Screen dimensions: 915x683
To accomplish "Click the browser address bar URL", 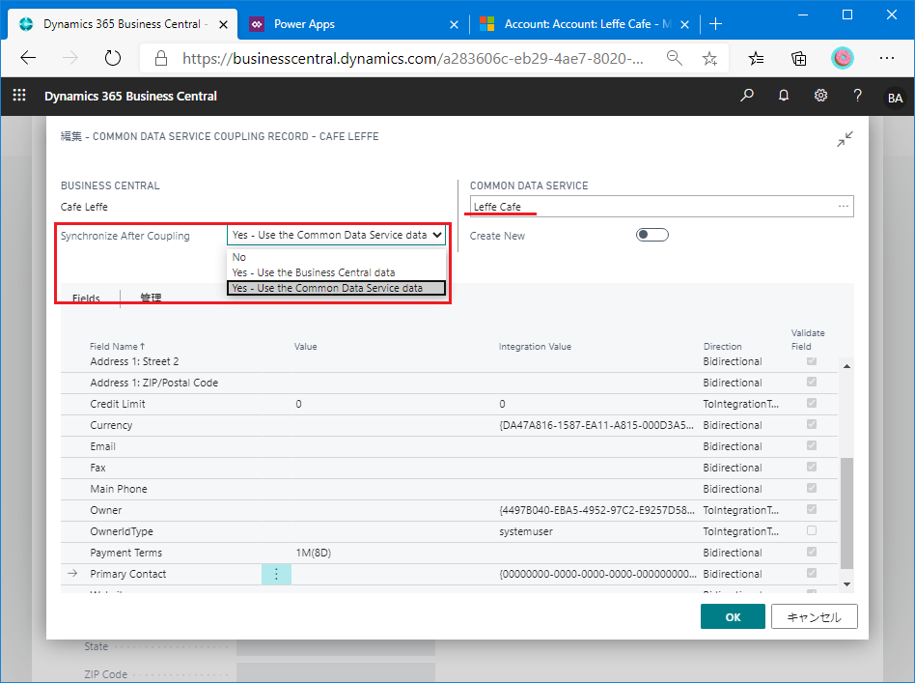I will tap(412, 58).
